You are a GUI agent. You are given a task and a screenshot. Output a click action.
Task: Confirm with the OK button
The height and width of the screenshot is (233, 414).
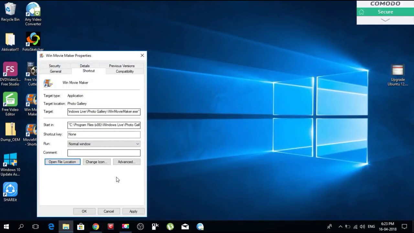pyautogui.click(x=84, y=211)
